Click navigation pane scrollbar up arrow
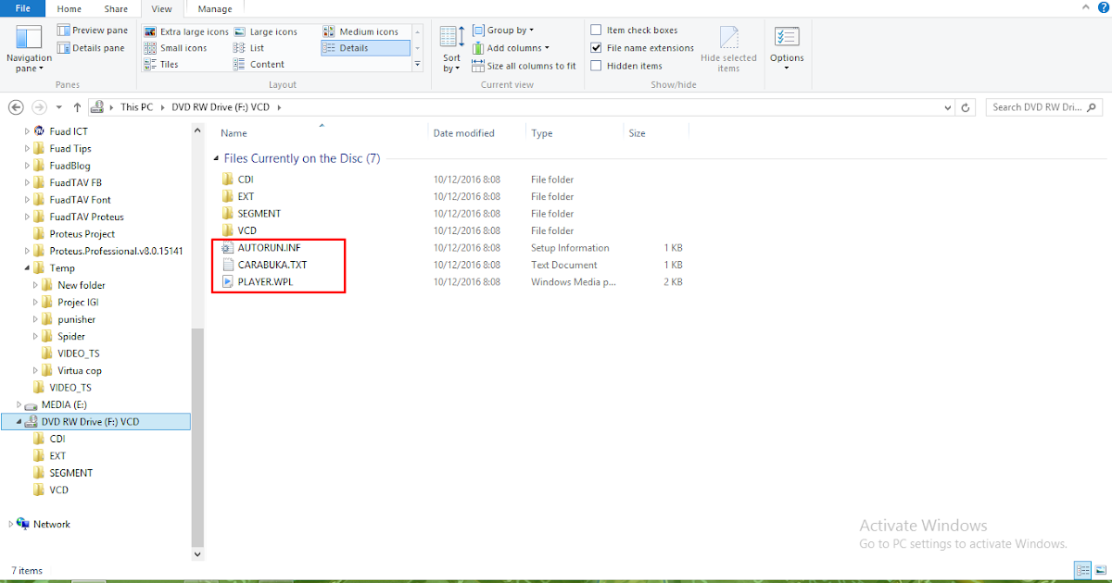1112x583 pixels. (197, 130)
